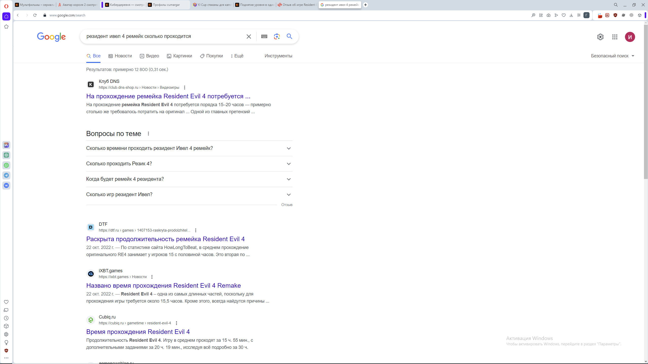Viewport: 648px width, 364px height.
Task: Click the weather +9 extension icon
Action: (x=600, y=15)
